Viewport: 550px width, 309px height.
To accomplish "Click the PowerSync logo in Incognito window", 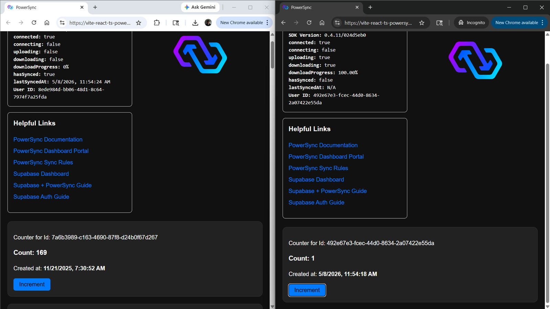I will point(475,60).
